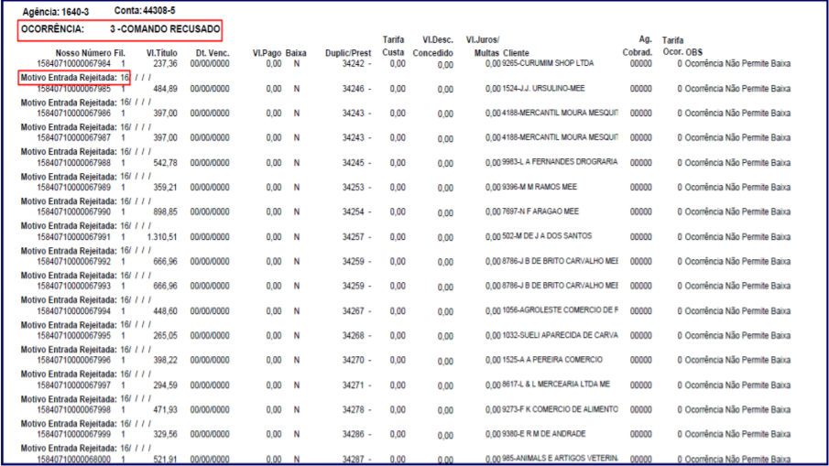The height and width of the screenshot is (466, 829).
Task: Click title value 448,60
Action: click(x=166, y=311)
